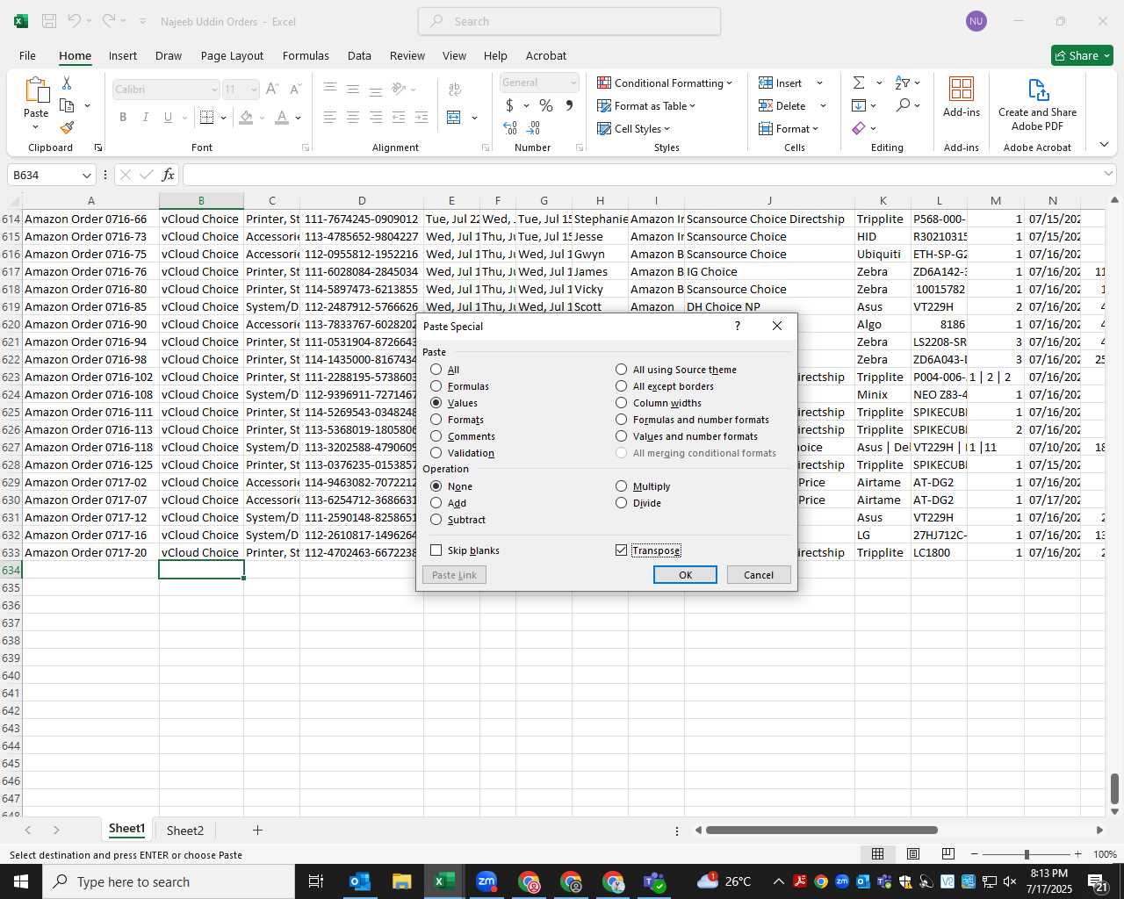
Task: Open File Explorer from the taskbar
Action: pos(402,881)
